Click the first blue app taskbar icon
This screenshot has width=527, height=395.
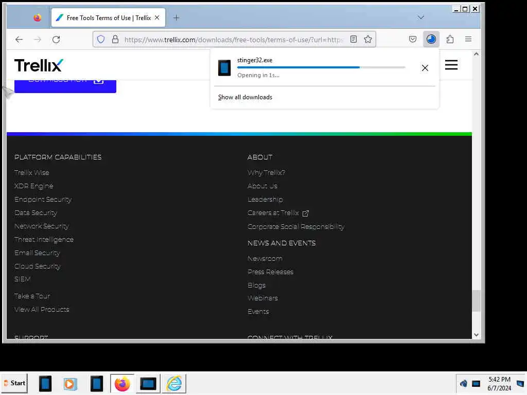[x=45, y=384]
